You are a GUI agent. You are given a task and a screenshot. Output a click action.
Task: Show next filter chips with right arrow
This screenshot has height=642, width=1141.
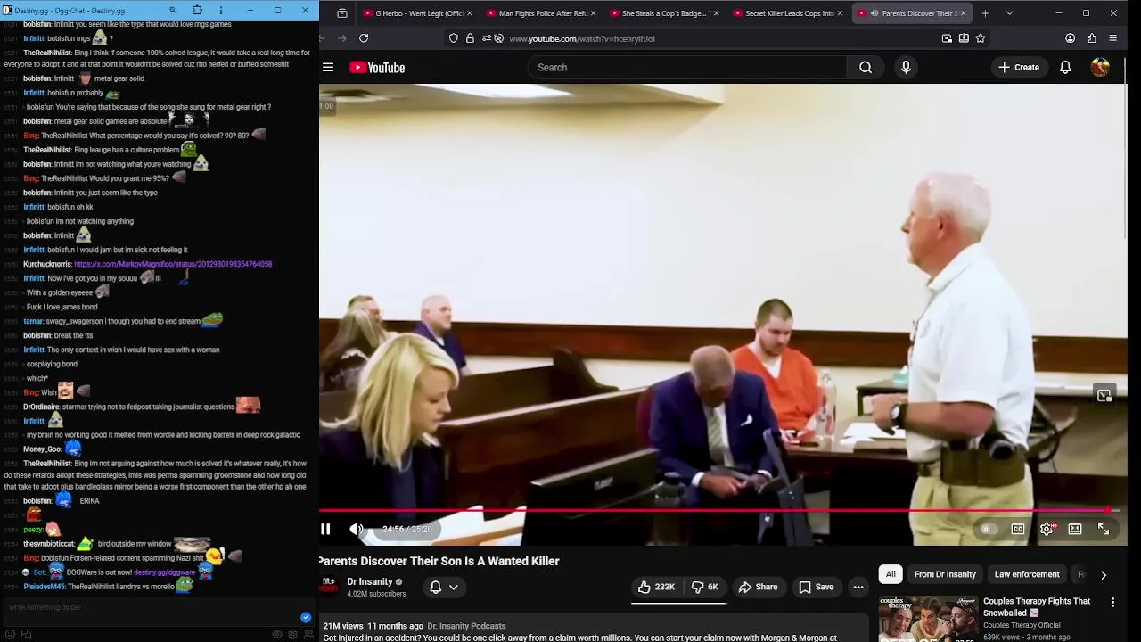tap(1104, 575)
